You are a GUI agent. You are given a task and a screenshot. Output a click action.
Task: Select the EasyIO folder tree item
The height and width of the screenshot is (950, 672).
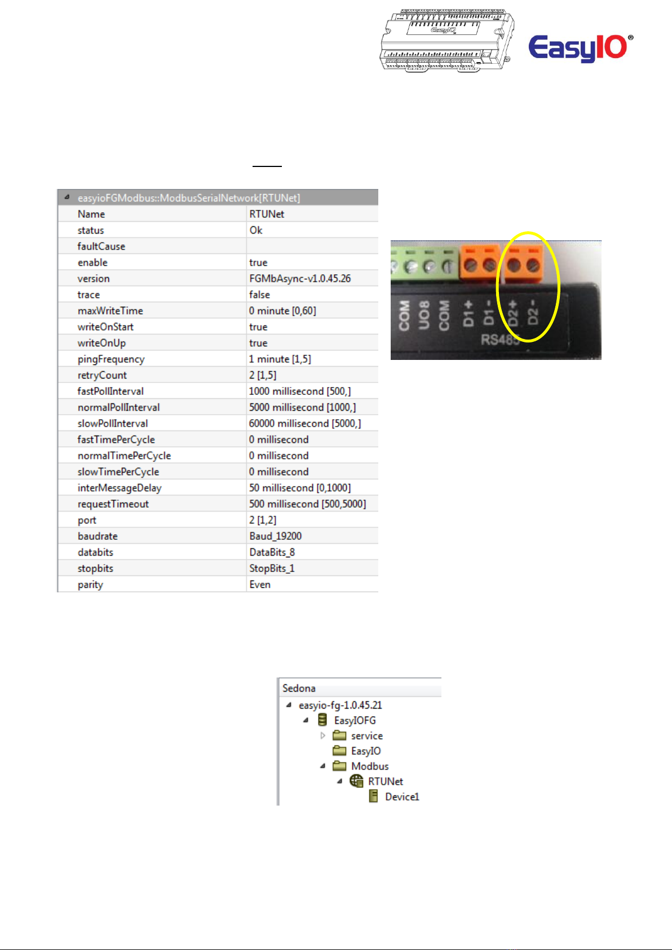tap(366, 751)
